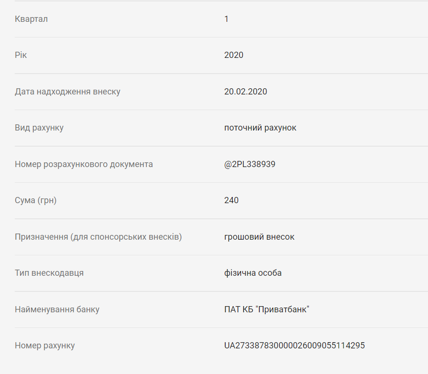428x374 pixels.
Task: Select the date 20.02.2020
Action: click(246, 92)
